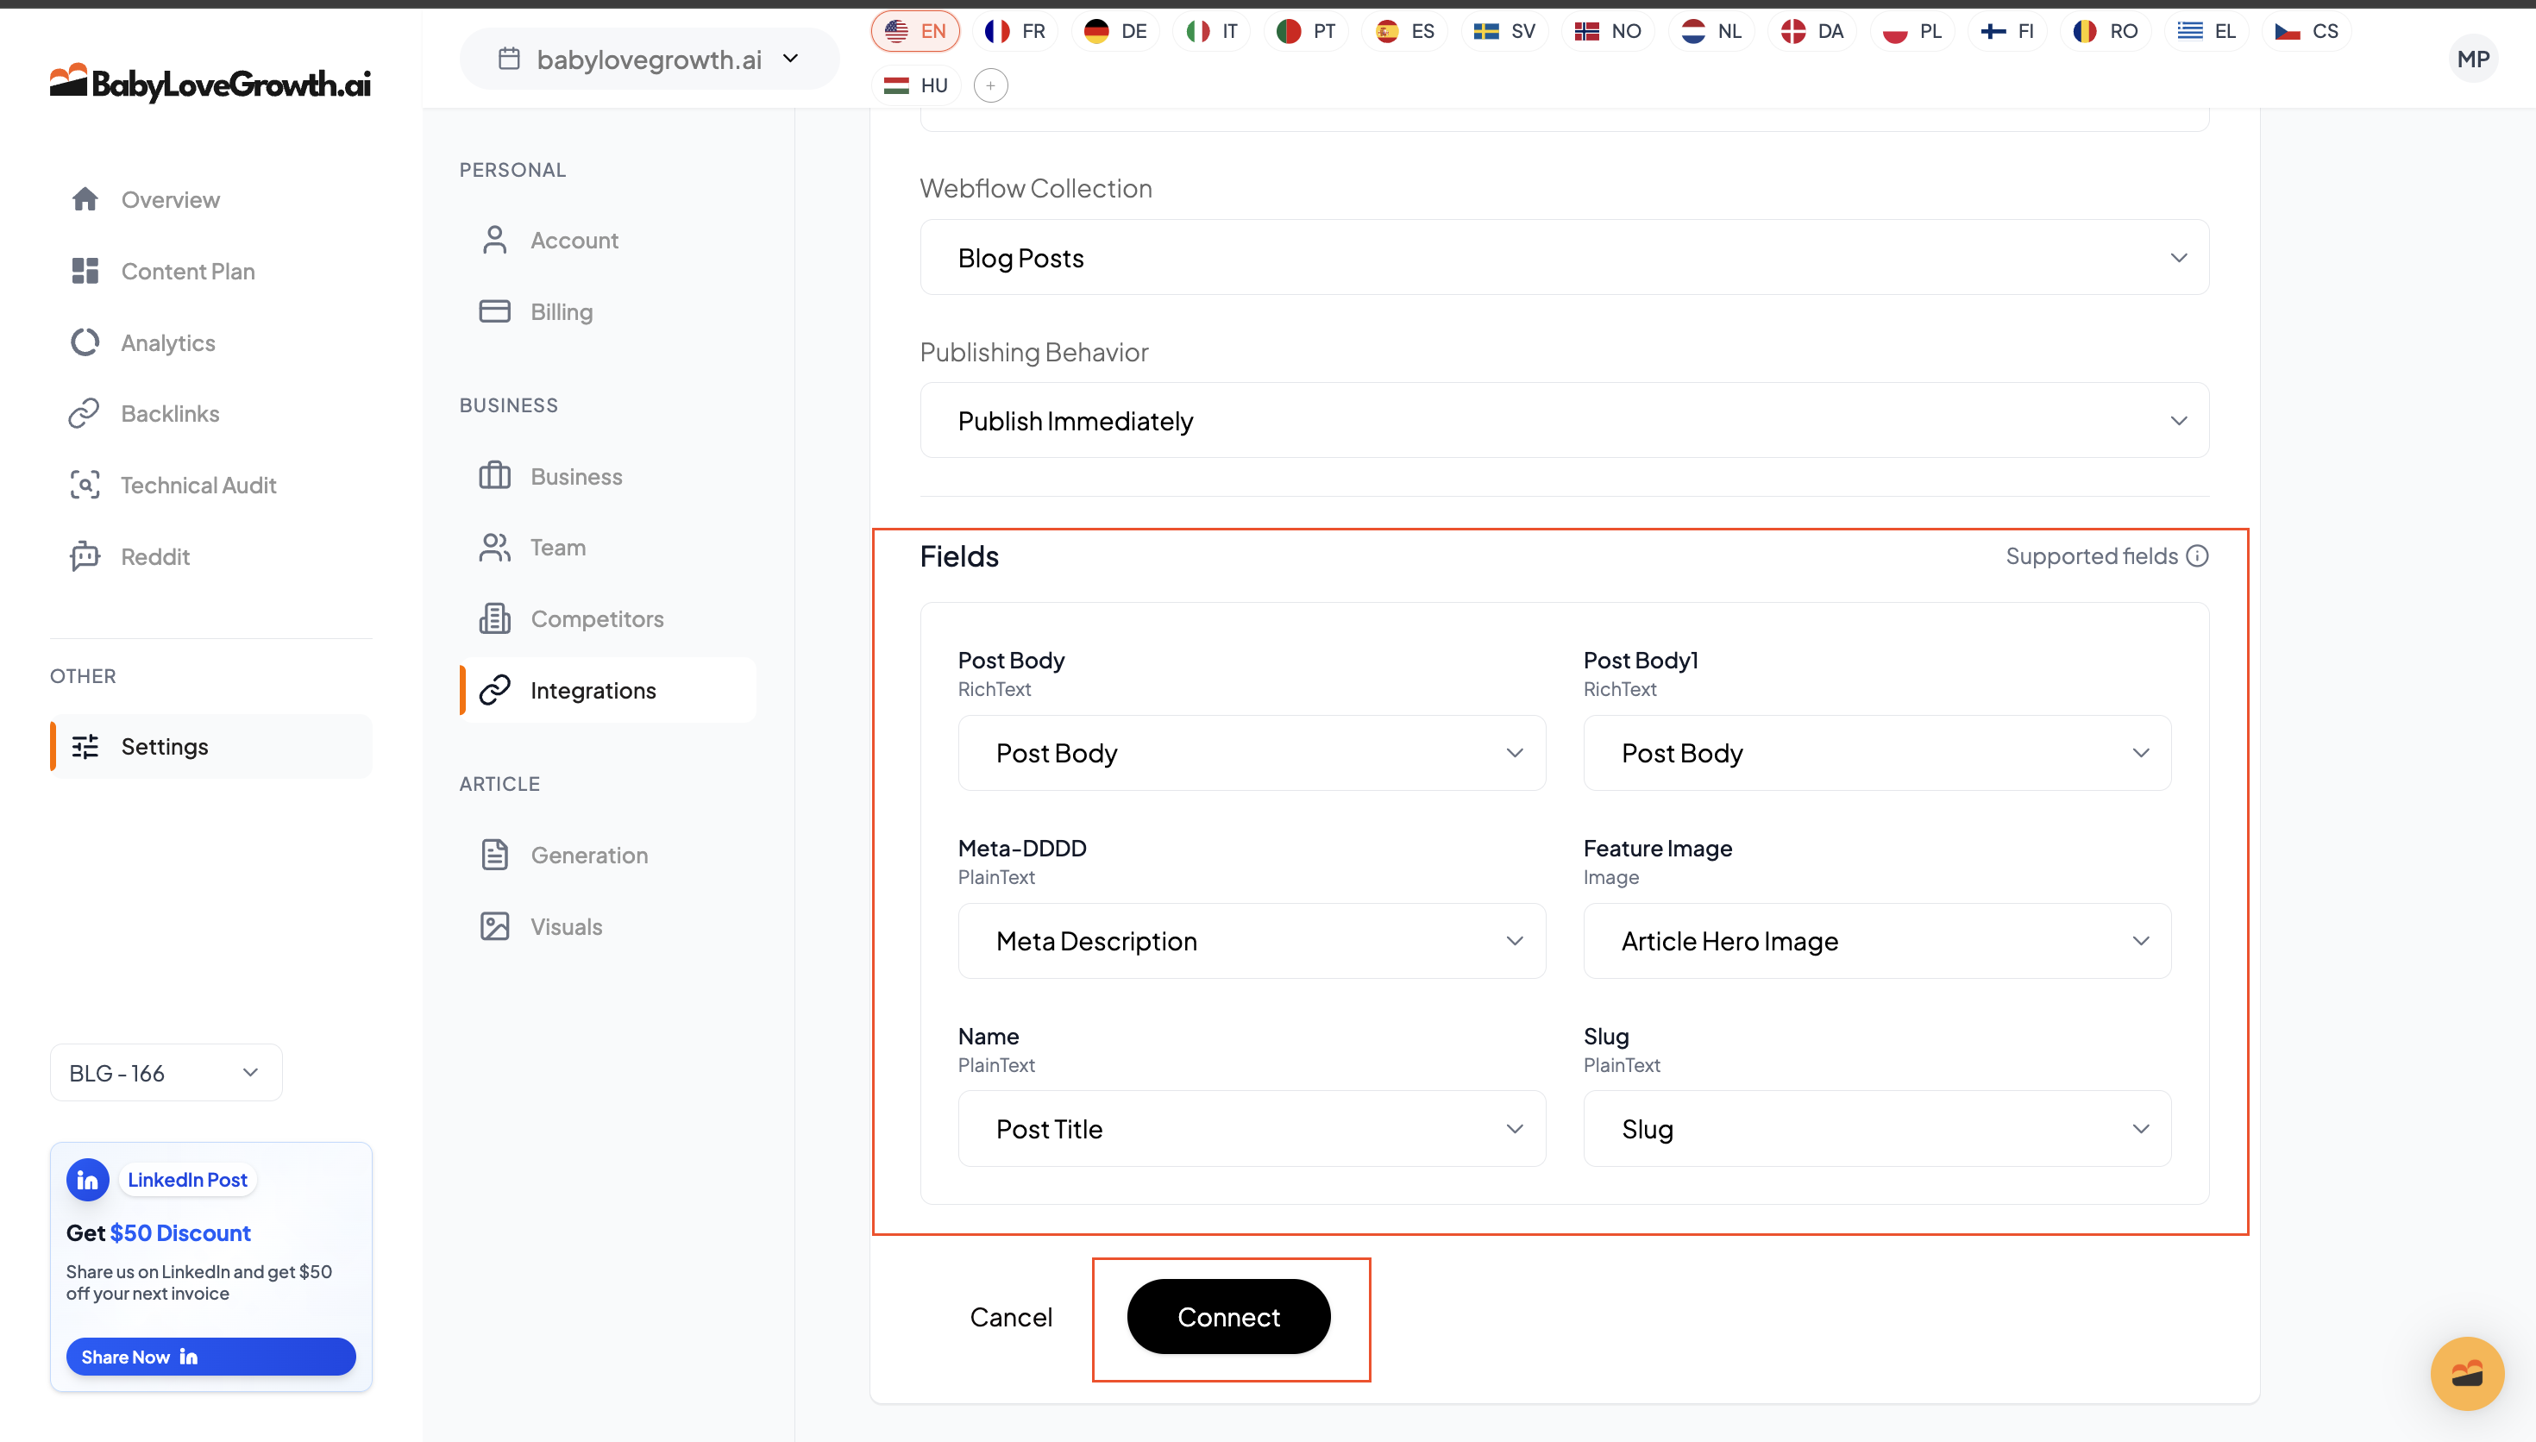Open the Meta Description field mapping dropdown
This screenshot has width=2536, height=1442.
click(x=1251, y=941)
